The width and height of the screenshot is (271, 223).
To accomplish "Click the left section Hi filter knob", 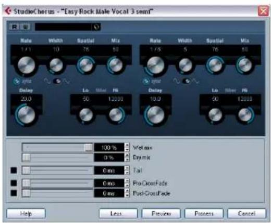I will pyautogui.click(x=116, y=115).
